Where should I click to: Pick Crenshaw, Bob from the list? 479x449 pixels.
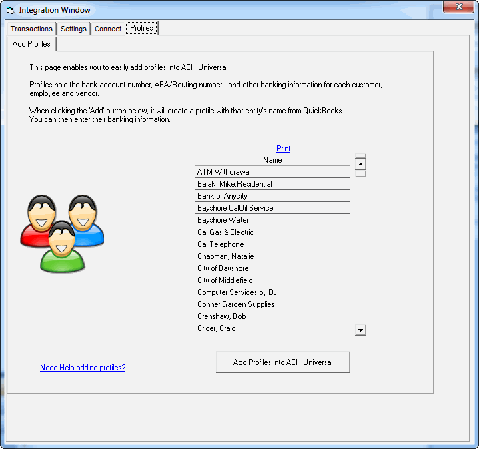coord(272,316)
